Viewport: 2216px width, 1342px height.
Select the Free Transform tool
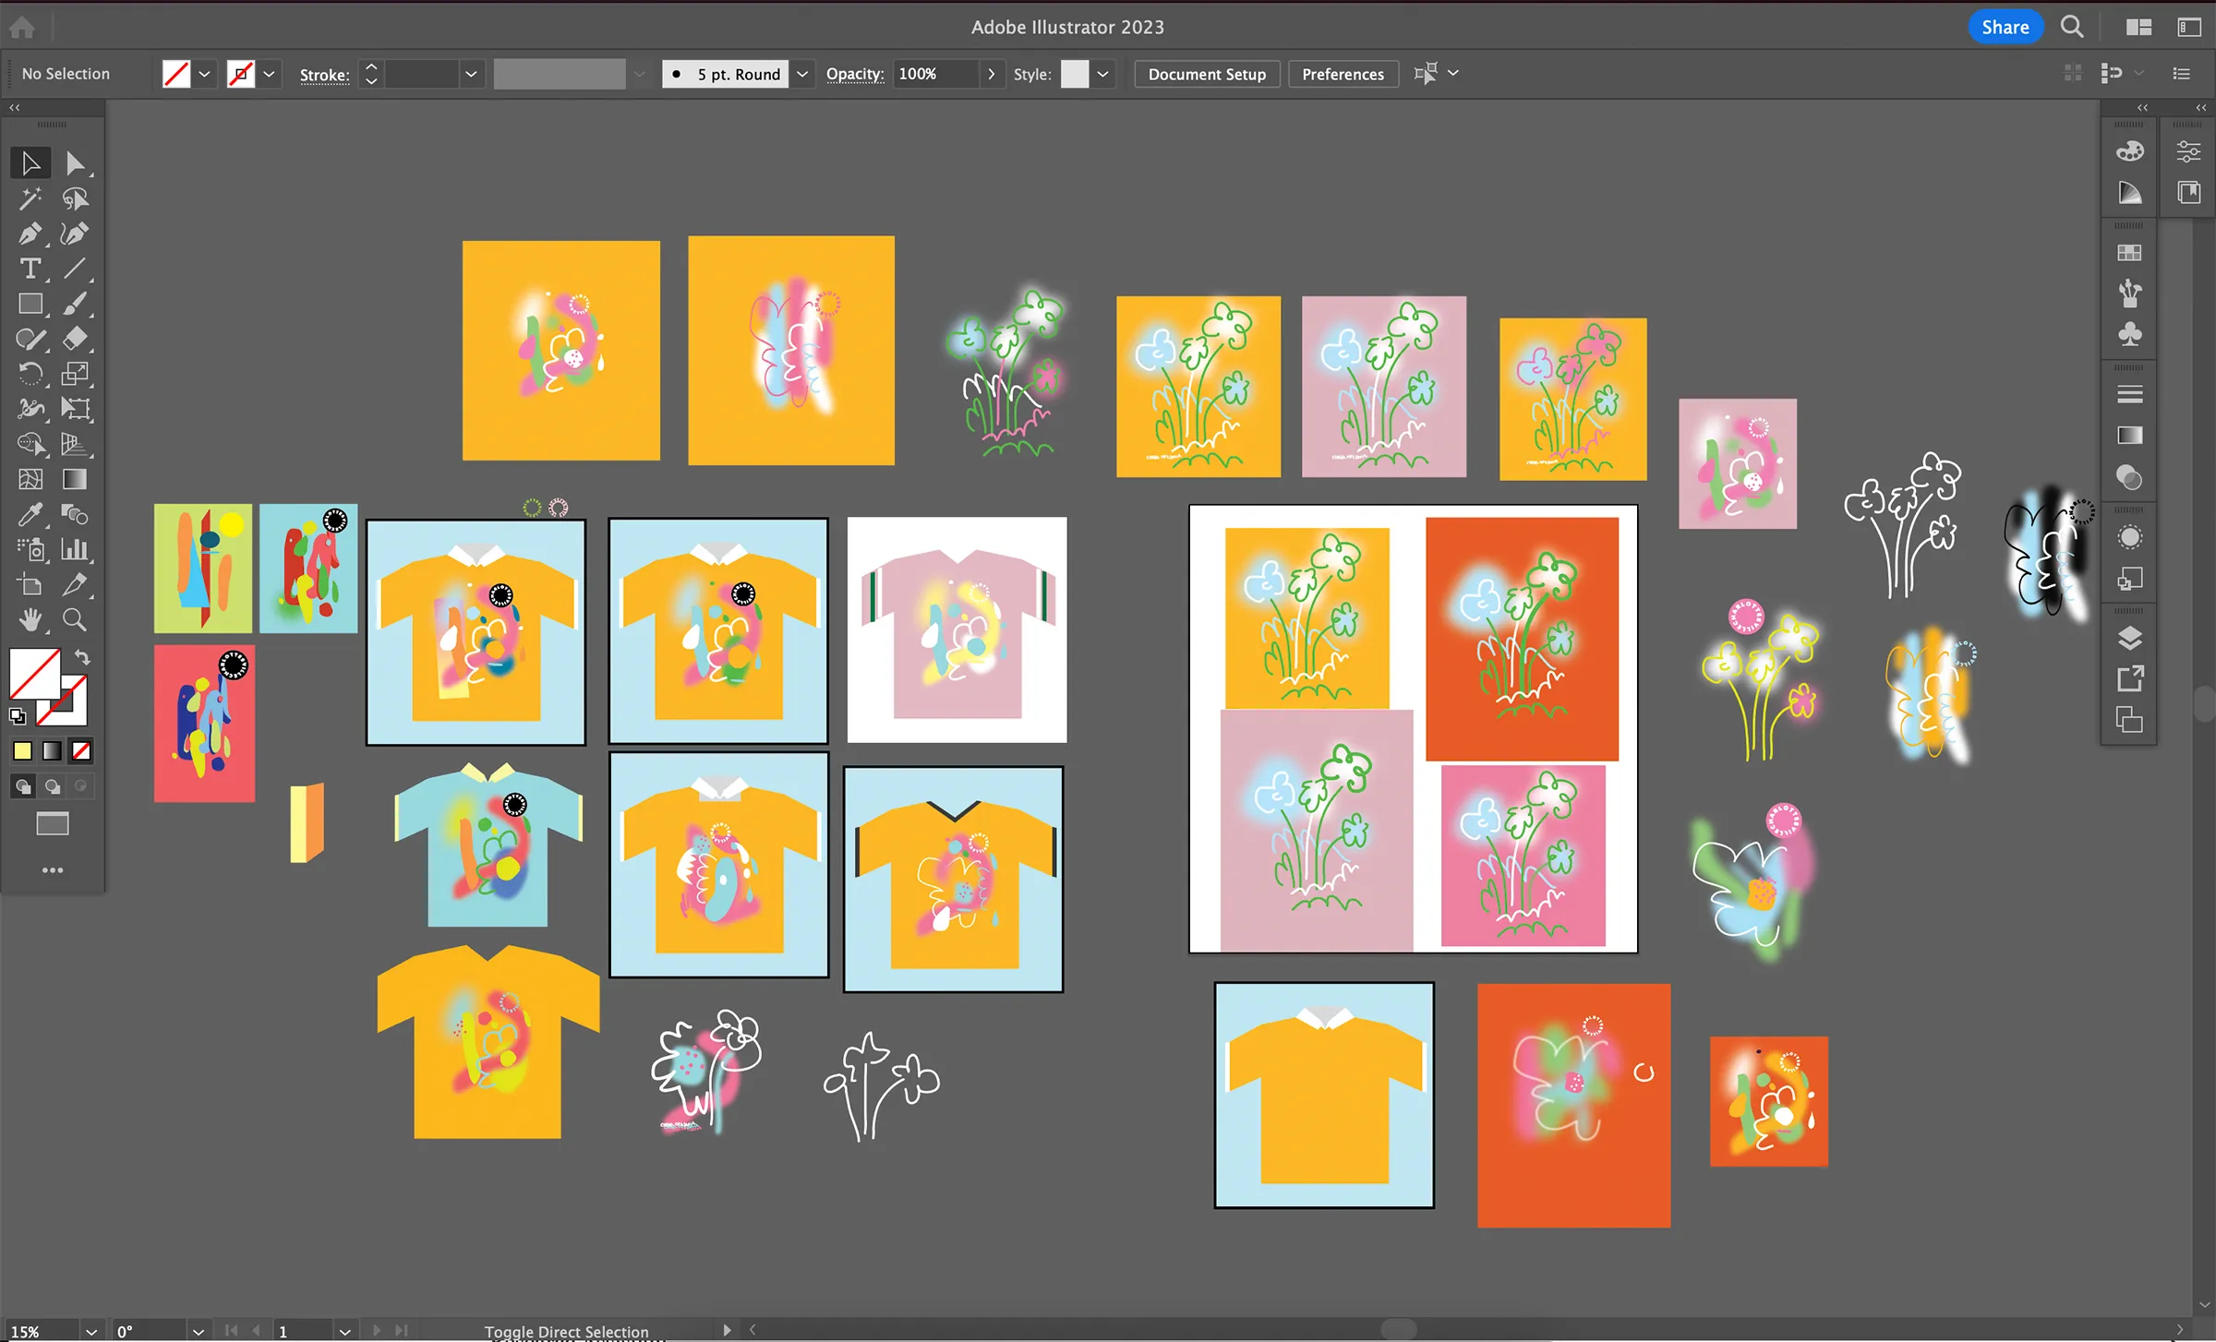tap(75, 409)
